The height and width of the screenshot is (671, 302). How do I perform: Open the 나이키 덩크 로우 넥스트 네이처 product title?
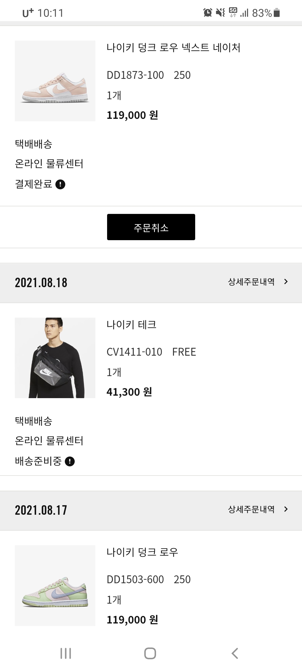click(173, 48)
